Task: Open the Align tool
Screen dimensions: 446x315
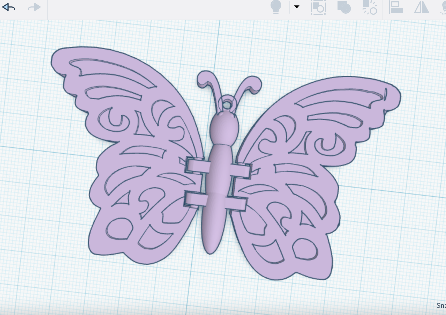Action: 396,7
